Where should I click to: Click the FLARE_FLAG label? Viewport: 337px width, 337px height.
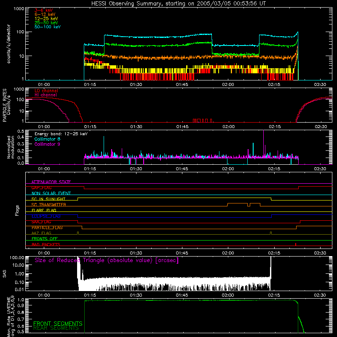[x=44, y=210]
